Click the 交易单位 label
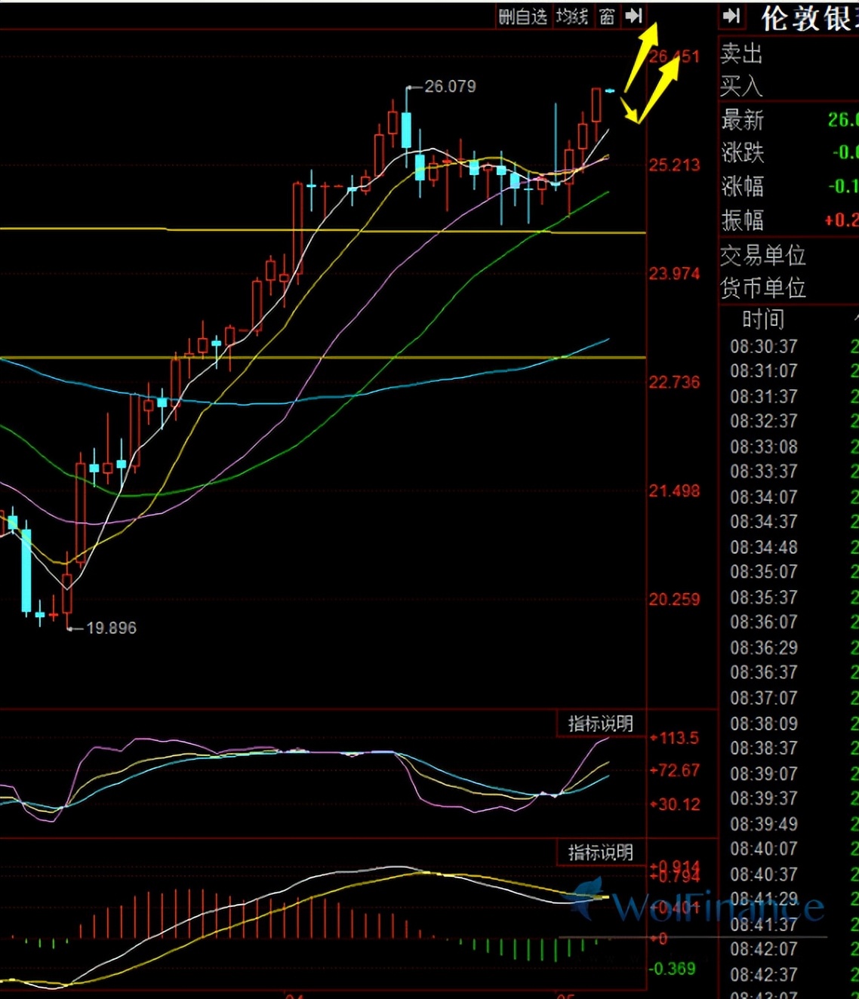Viewport: 859px width, 999px height. (x=762, y=255)
